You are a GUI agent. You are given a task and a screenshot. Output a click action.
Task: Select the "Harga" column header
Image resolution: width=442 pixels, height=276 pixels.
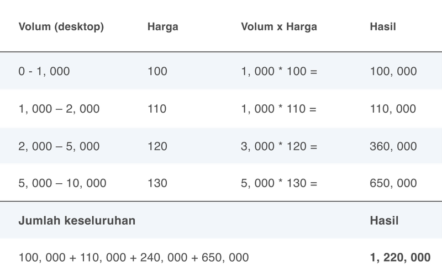pos(163,26)
